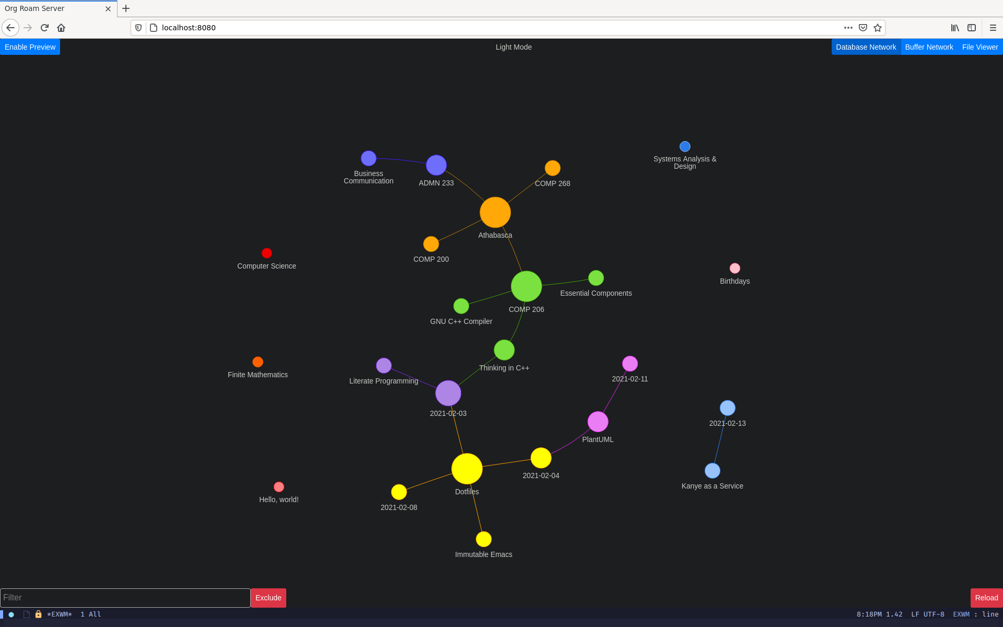Click the Dotfiles yellow node
1003x627 pixels.
468,470
